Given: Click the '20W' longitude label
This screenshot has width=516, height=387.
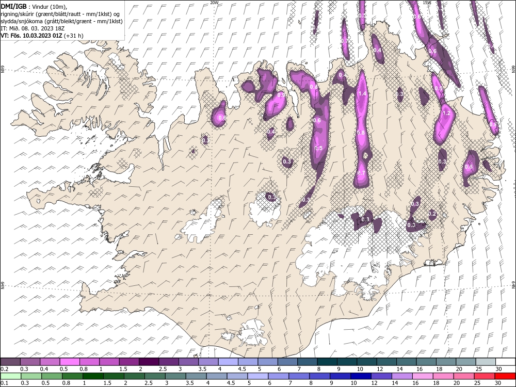Looking at the screenshot, I should click(x=214, y=3).
